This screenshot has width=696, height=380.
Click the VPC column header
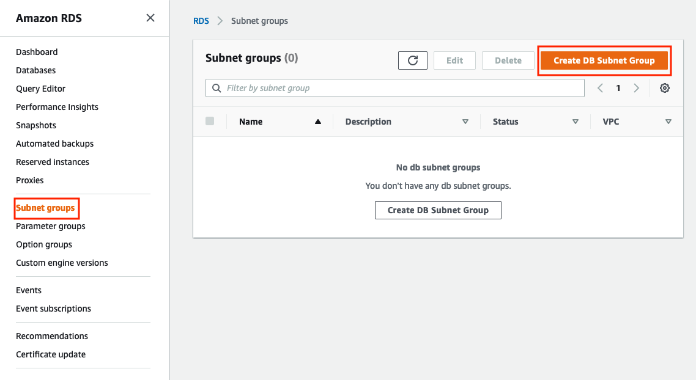(x=611, y=122)
